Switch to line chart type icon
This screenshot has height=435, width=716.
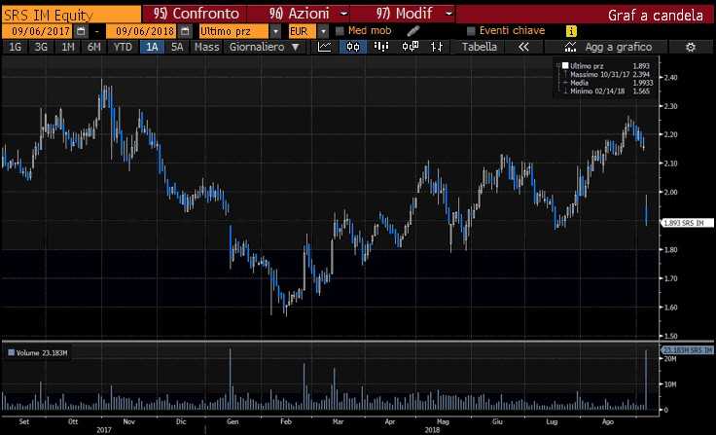(324, 47)
